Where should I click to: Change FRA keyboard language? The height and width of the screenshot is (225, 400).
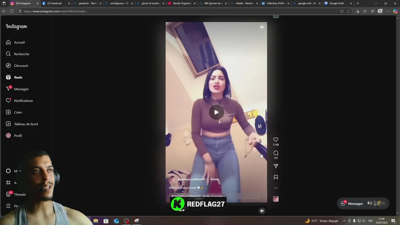coord(370,221)
